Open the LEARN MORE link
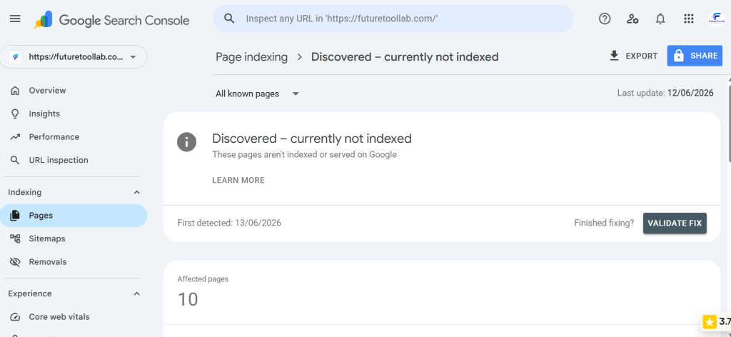Image resolution: width=731 pixels, height=337 pixels. (238, 181)
